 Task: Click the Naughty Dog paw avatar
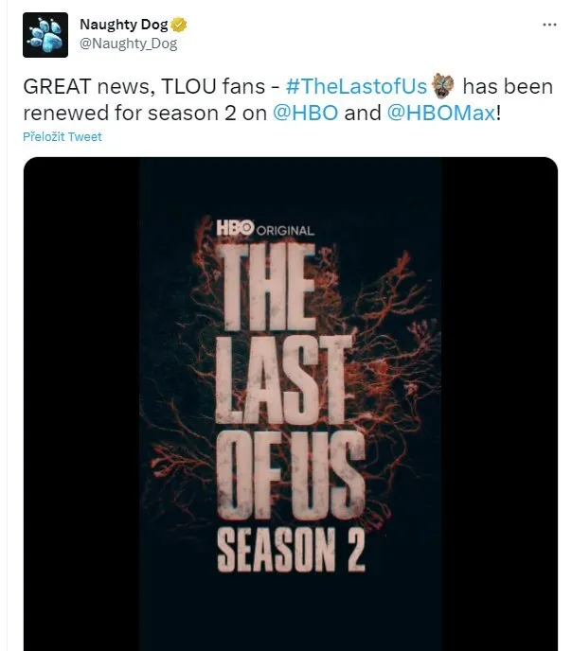[45, 35]
